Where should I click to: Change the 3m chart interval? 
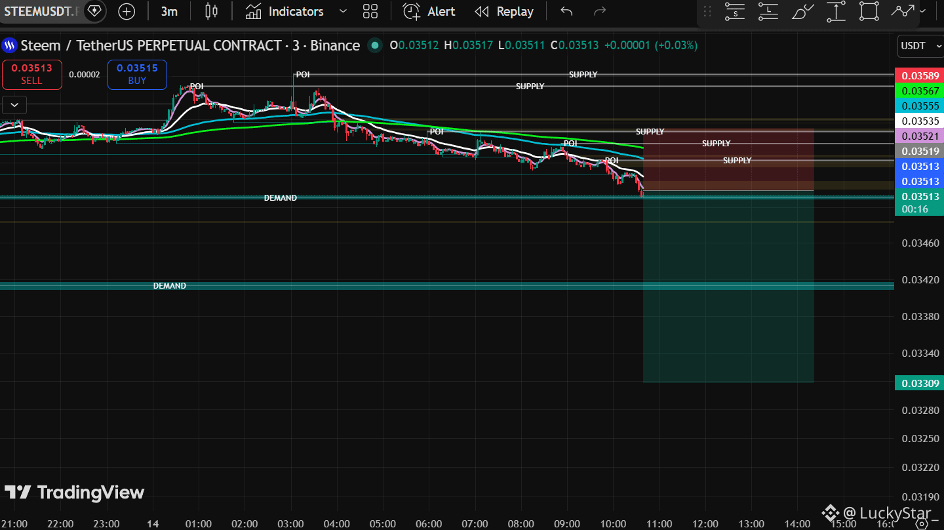pos(169,11)
